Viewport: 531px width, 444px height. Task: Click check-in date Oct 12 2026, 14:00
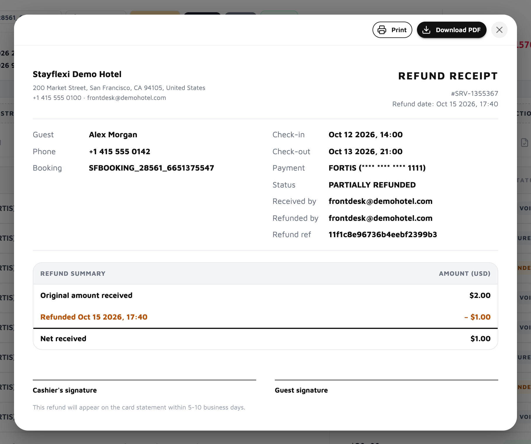366,135
